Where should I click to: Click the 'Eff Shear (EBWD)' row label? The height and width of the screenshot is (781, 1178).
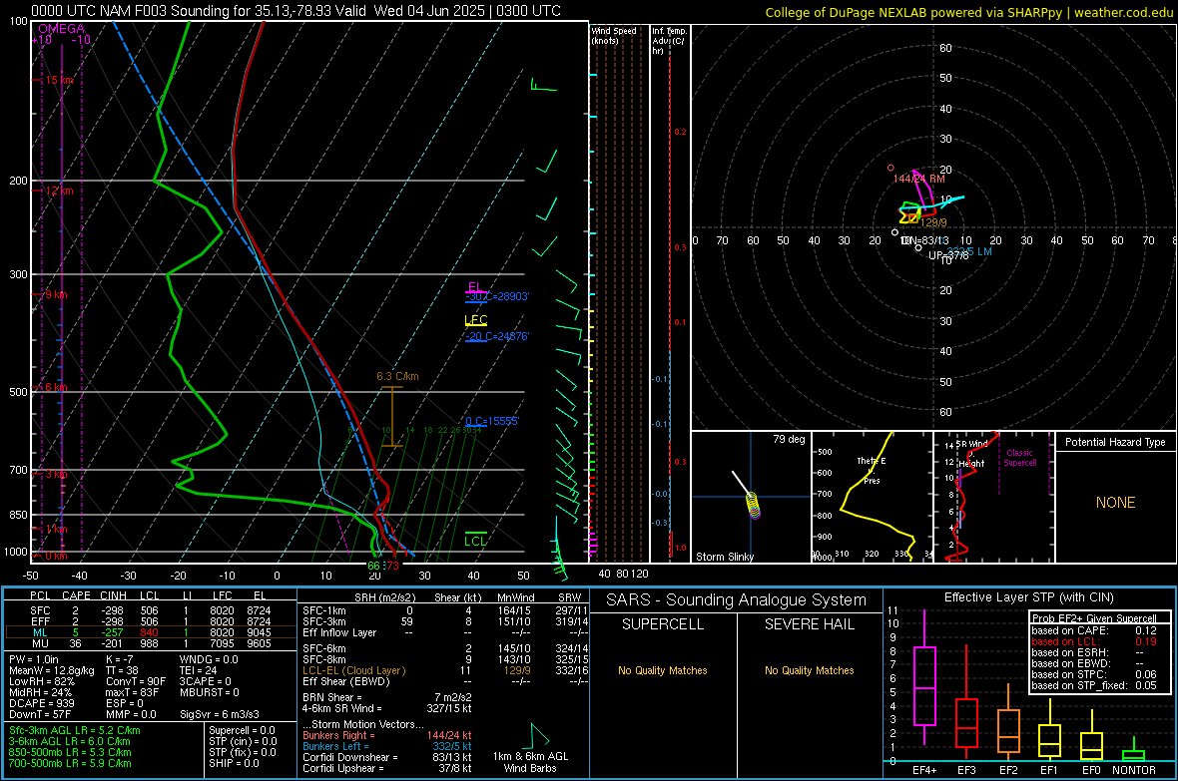(x=345, y=682)
